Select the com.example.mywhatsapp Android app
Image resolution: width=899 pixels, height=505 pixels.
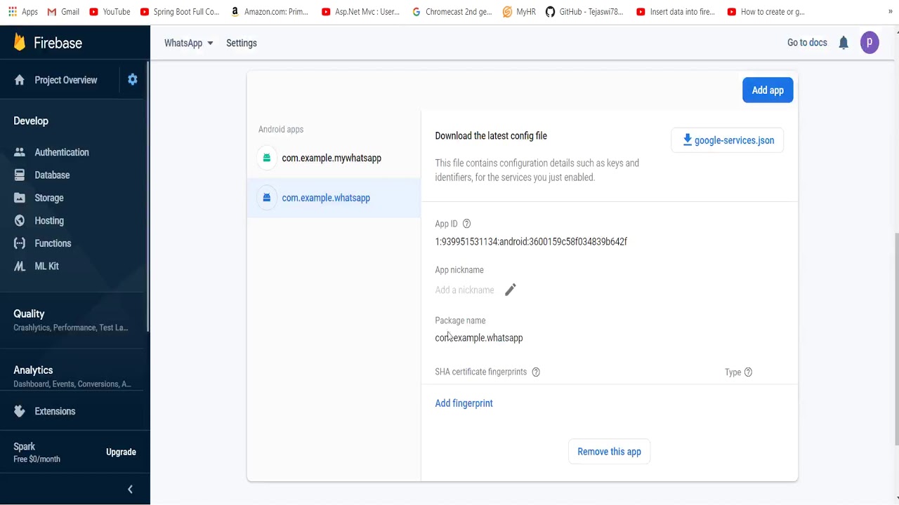331,158
